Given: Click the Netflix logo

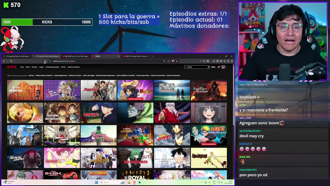Looking at the screenshot, I should pos(12,67).
